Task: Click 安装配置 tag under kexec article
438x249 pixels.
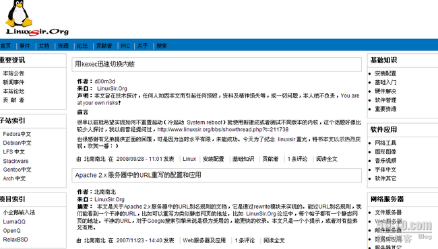Action: 214,159
